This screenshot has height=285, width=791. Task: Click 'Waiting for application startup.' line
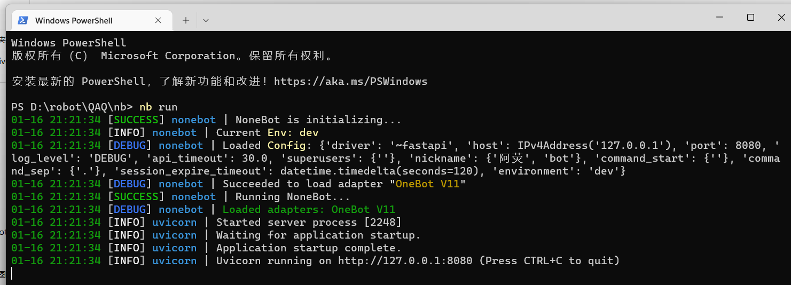[x=318, y=235]
